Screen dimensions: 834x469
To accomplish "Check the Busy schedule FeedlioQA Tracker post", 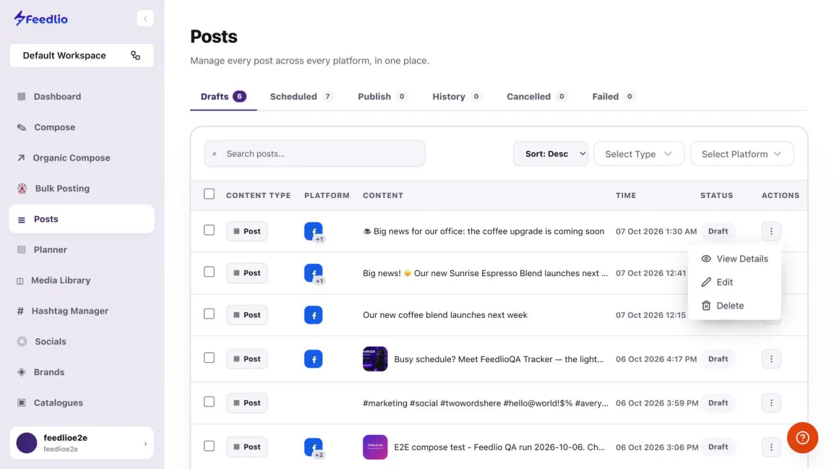I will pos(209,358).
